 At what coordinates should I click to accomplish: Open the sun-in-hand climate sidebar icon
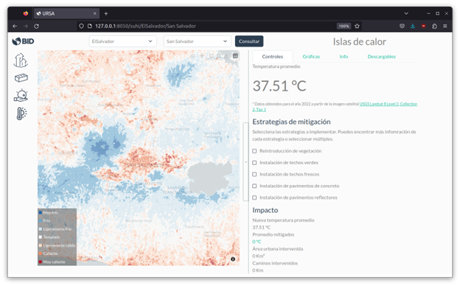[21, 96]
